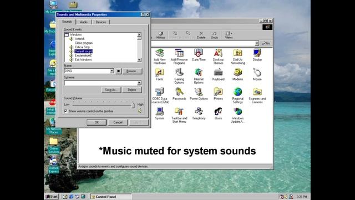355x200 pixels.
Task: Switch to the Devices tab
Action: pos(101,22)
